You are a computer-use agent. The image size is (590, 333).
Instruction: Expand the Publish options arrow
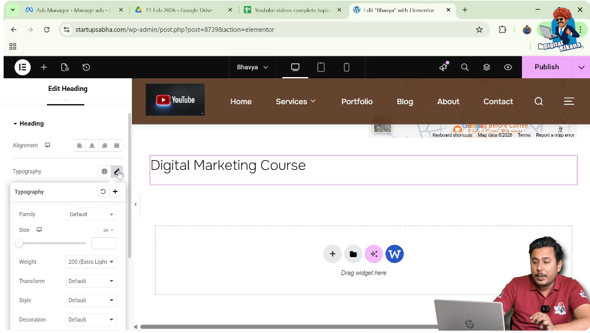pyautogui.click(x=581, y=67)
